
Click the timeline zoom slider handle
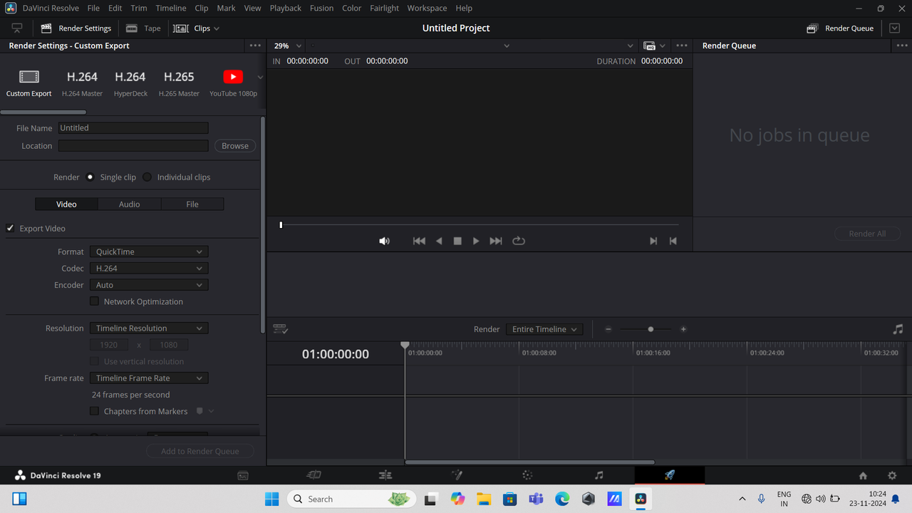click(651, 329)
